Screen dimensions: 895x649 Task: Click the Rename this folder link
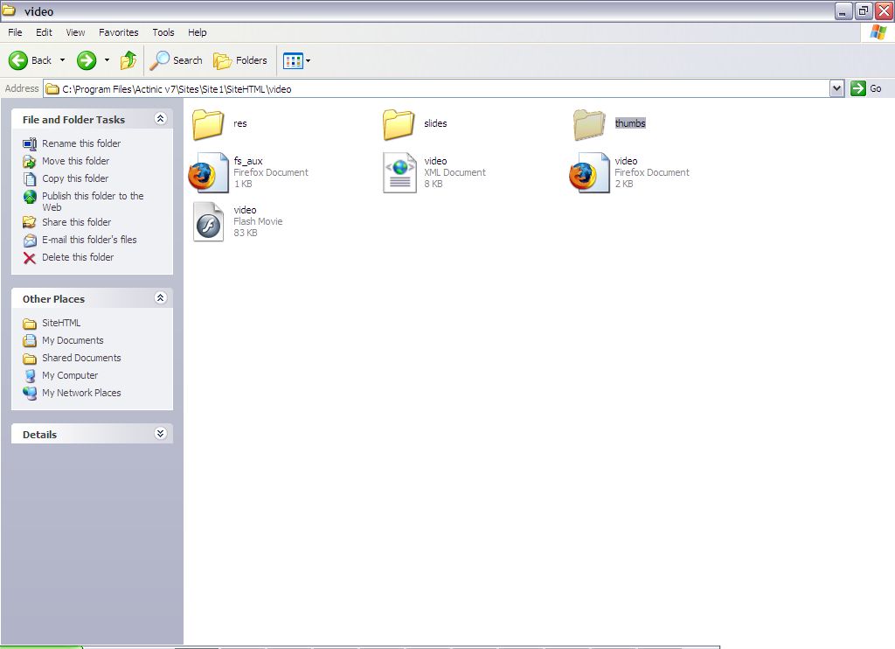81,143
